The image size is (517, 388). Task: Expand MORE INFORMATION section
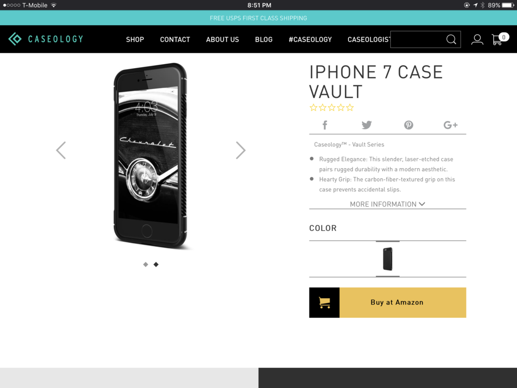(x=387, y=204)
